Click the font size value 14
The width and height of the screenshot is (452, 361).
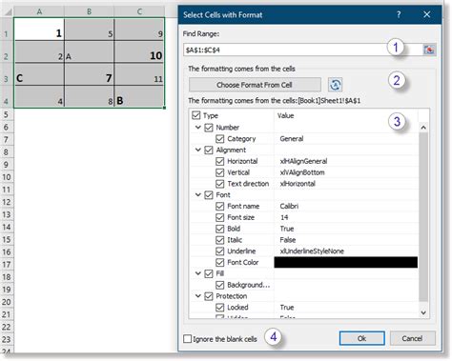[x=284, y=217]
